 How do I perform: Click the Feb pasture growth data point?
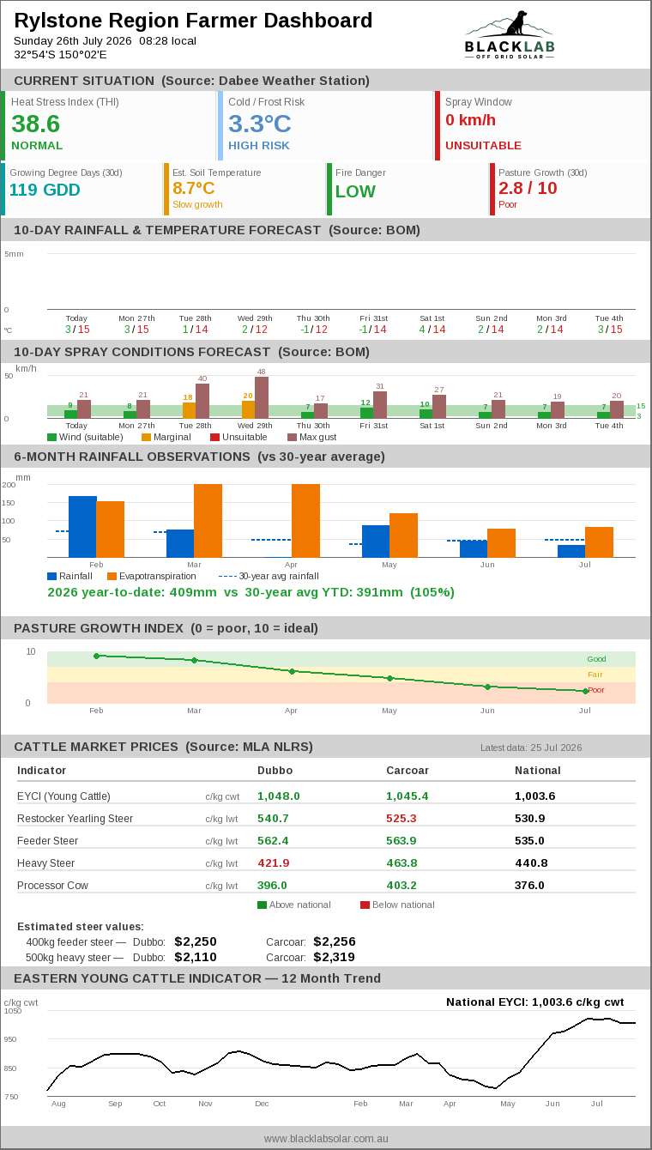(96, 656)
